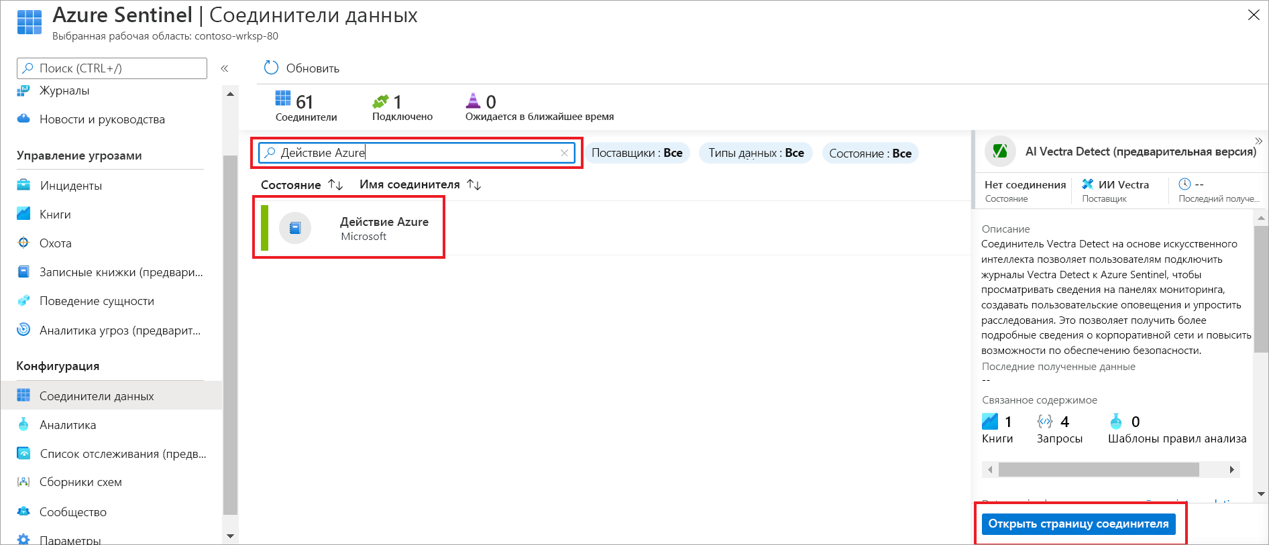Click the connector search field with Действие Azure
This screenshot has width=1269, height=545.
pos(417,153)
